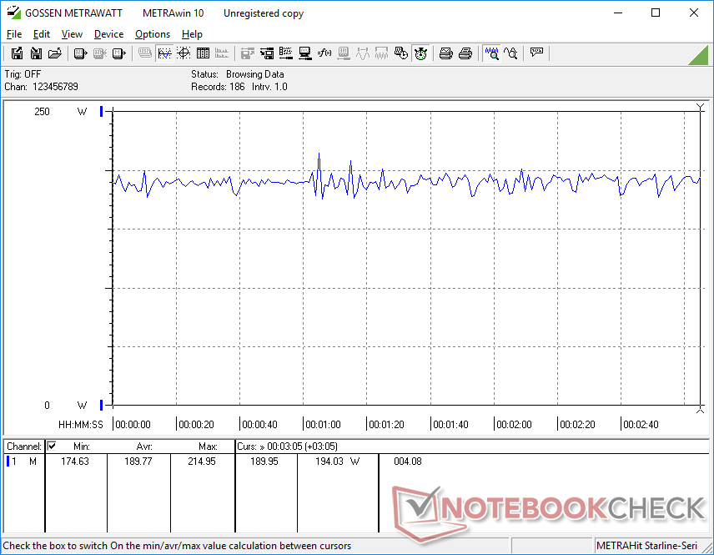Click the 00:02:40 time axis label
The height and width of the screenshot is (555, 714).
[x=641, y=424]
